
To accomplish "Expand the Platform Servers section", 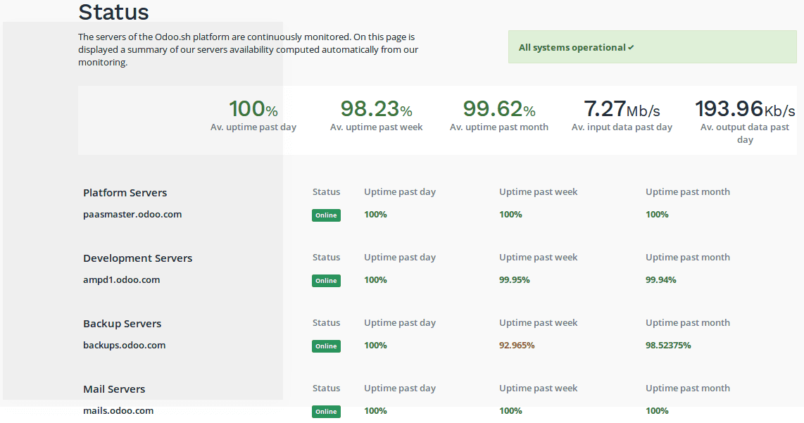I will 125,192.
